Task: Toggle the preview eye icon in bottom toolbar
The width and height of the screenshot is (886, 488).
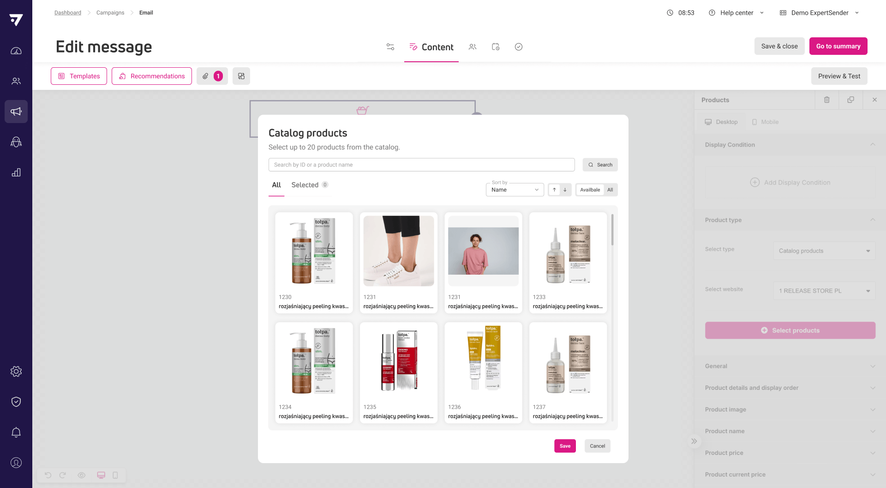Action: [82, 475]
